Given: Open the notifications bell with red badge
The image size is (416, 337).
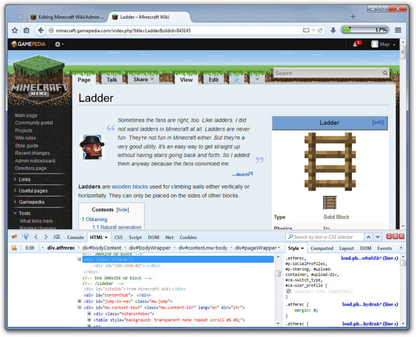Looking at the screenshot, I should [357, 44].
